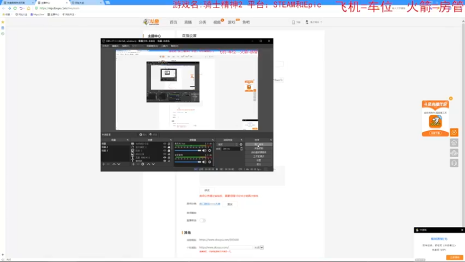Toggle visibility of third source row

click(x=165, y=151)
